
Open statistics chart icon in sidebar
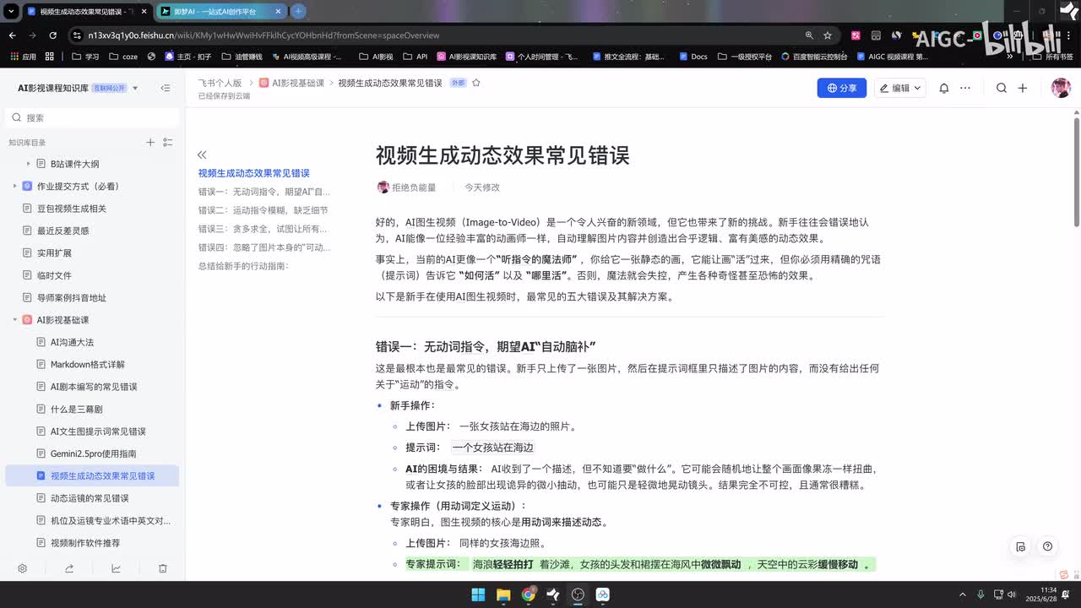pyautogui.click(x=116, y=568)
